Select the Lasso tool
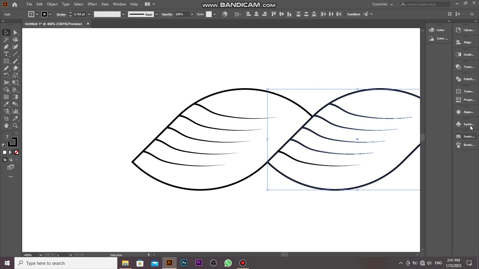Viewport: 479px width, 269px height. [x=15, y=40]
